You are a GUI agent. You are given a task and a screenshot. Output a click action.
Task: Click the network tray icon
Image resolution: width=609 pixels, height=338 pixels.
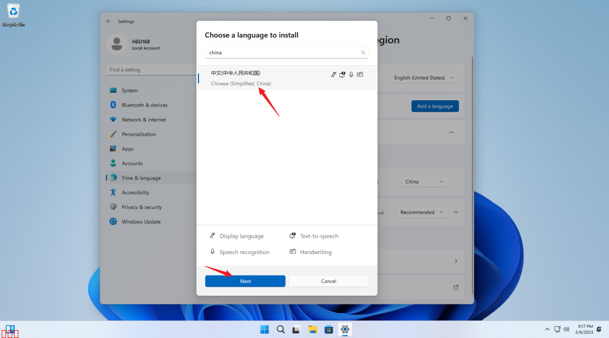click(557, 330)
